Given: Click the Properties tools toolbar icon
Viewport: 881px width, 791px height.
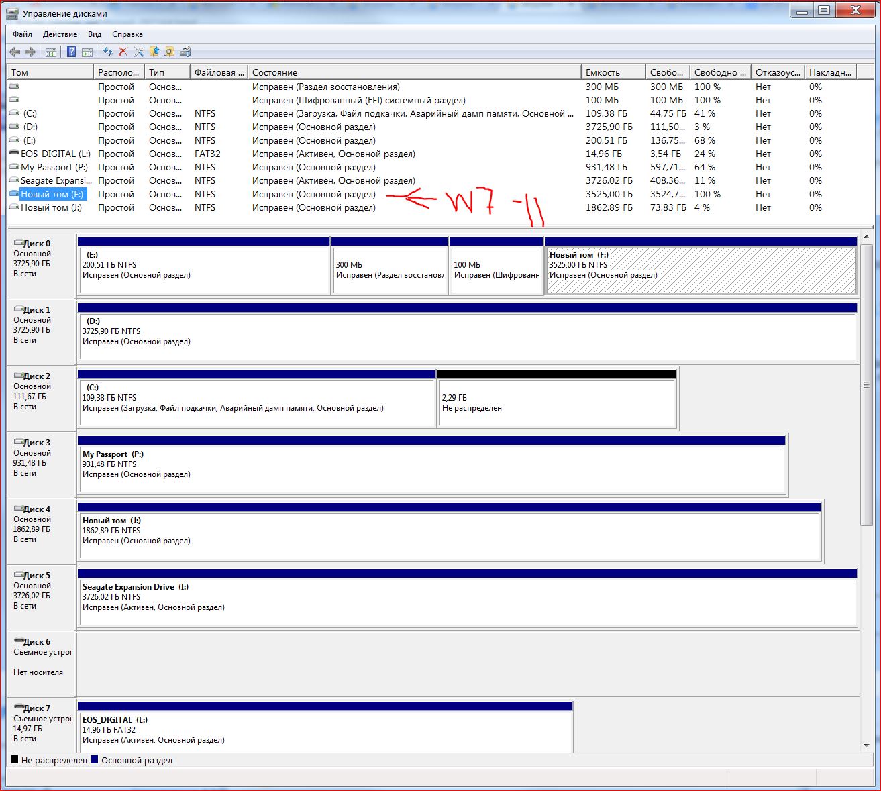Looking at the screenshot, I should pos(139,52).
